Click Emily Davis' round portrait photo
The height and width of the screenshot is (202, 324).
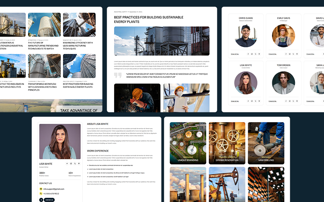[x=283, y=36]
